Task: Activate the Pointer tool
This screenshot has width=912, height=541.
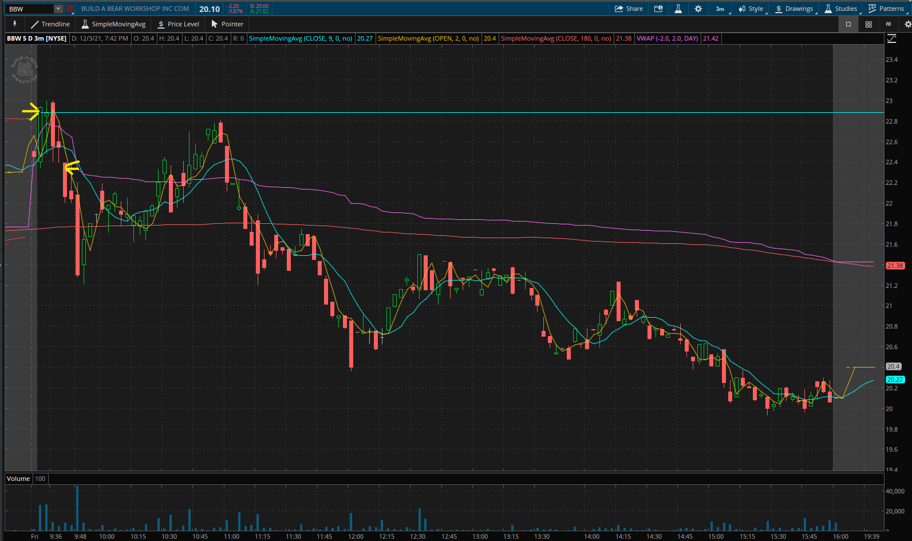Action: [227, 24]
